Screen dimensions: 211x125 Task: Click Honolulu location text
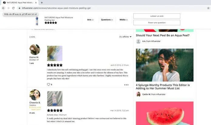point(33,105)
